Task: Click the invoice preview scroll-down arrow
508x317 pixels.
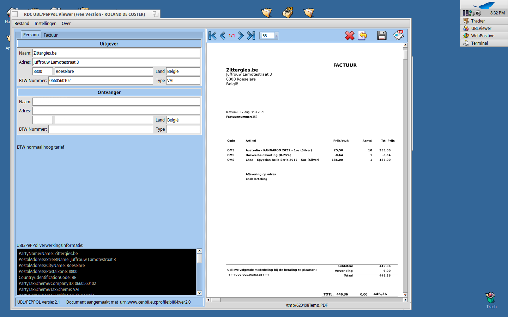Action: tap(405, 295)
